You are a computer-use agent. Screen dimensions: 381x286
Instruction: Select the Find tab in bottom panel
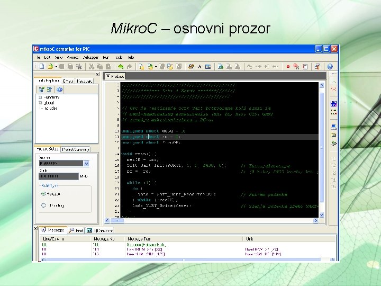click(76, 230)
